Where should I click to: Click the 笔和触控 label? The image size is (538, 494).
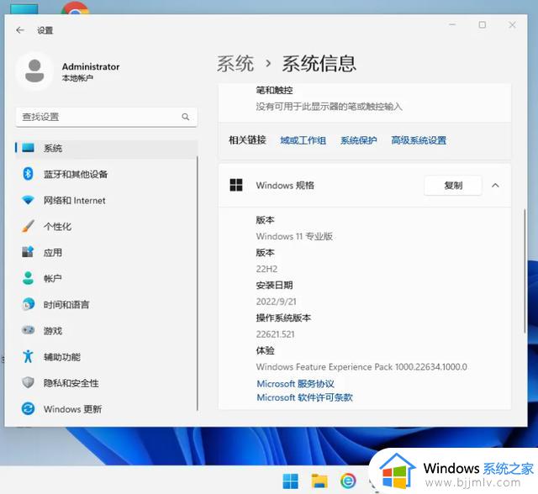(274, 90)
